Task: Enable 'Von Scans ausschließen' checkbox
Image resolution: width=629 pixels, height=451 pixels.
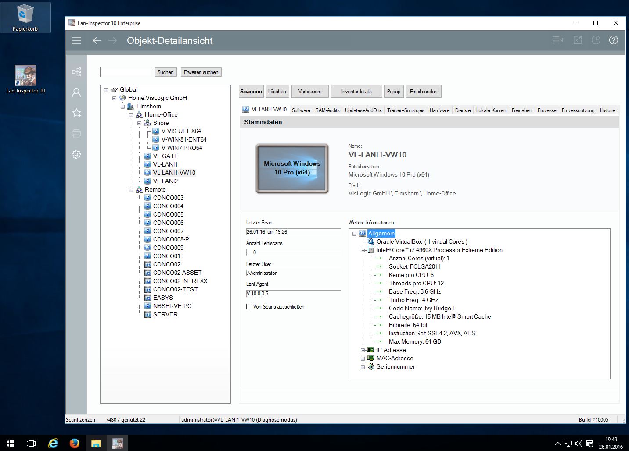Action: point(249,307)
